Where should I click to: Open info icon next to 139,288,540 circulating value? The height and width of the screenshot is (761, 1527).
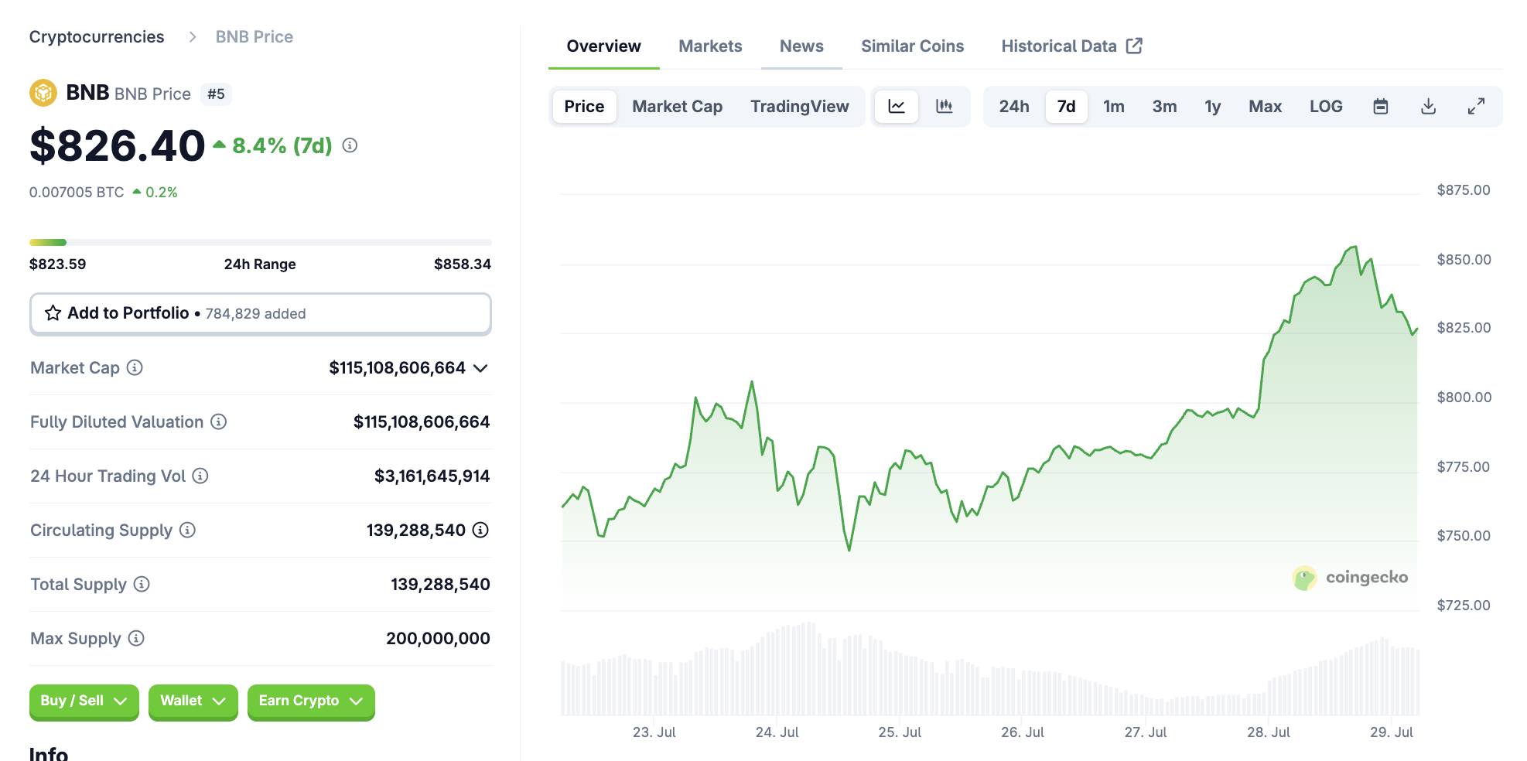pyautogui.click(x=480, y=530)
